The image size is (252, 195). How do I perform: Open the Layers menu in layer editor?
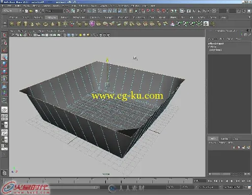pyautogui.click(x=212, y=143)
